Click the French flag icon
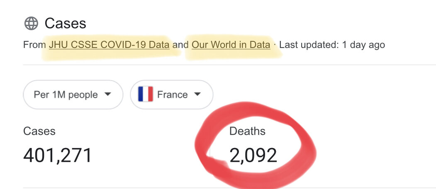Image resolution: width=436 pixels, height=189 pixels. coord(146,94)
